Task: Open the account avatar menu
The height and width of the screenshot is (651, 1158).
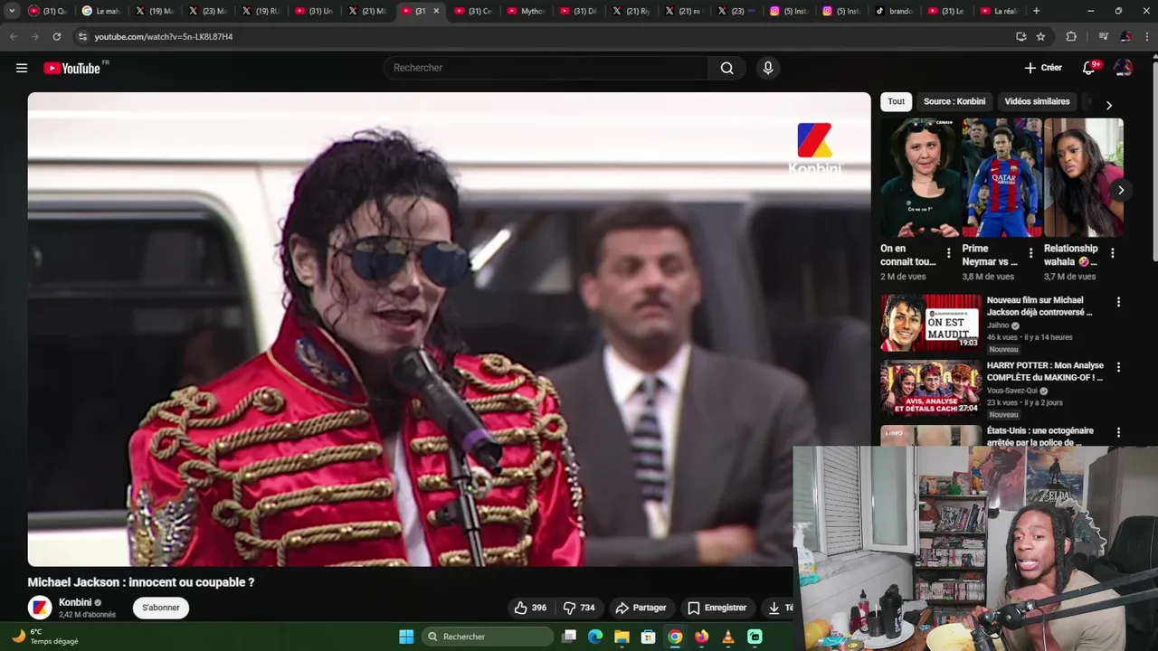Action: pos(1124,68)
